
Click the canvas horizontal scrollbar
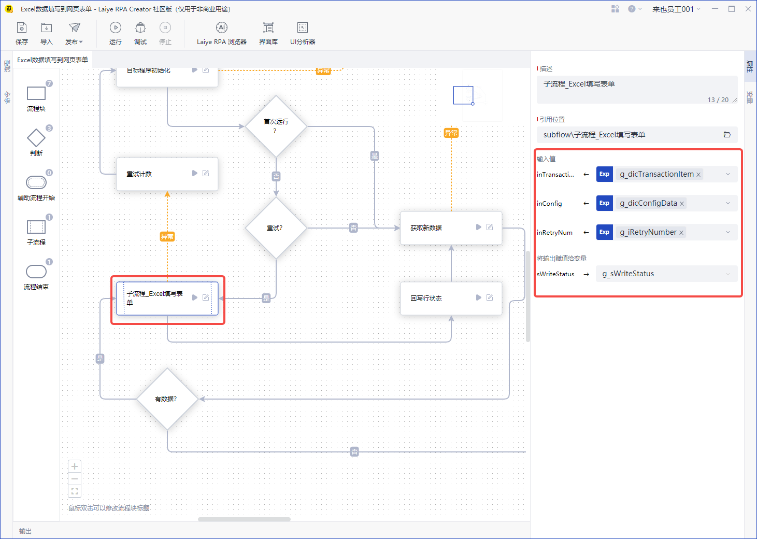click(x=244, y=519)
